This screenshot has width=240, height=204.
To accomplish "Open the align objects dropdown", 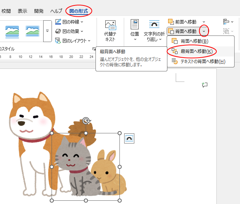I will point(228,22).
